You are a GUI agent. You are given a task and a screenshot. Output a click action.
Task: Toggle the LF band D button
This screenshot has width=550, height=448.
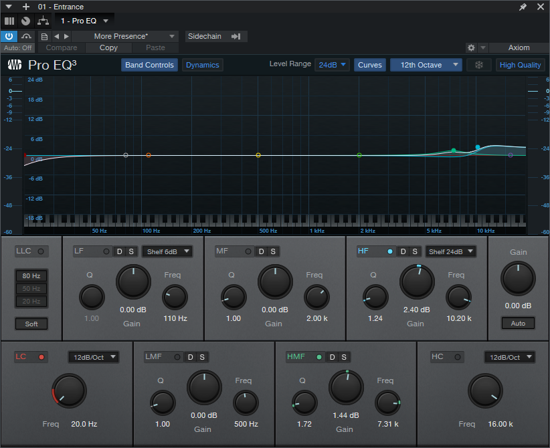click(x=119, y=251)
